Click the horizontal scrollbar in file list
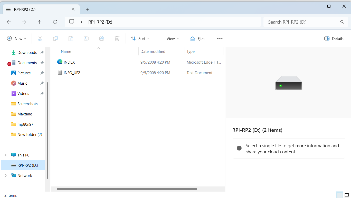351x198 pixels. [127, 189]
